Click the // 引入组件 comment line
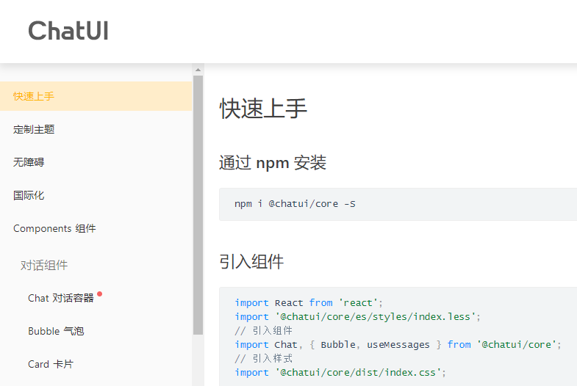577x386 pixels. pyautogui.click(x=263, y=330)
